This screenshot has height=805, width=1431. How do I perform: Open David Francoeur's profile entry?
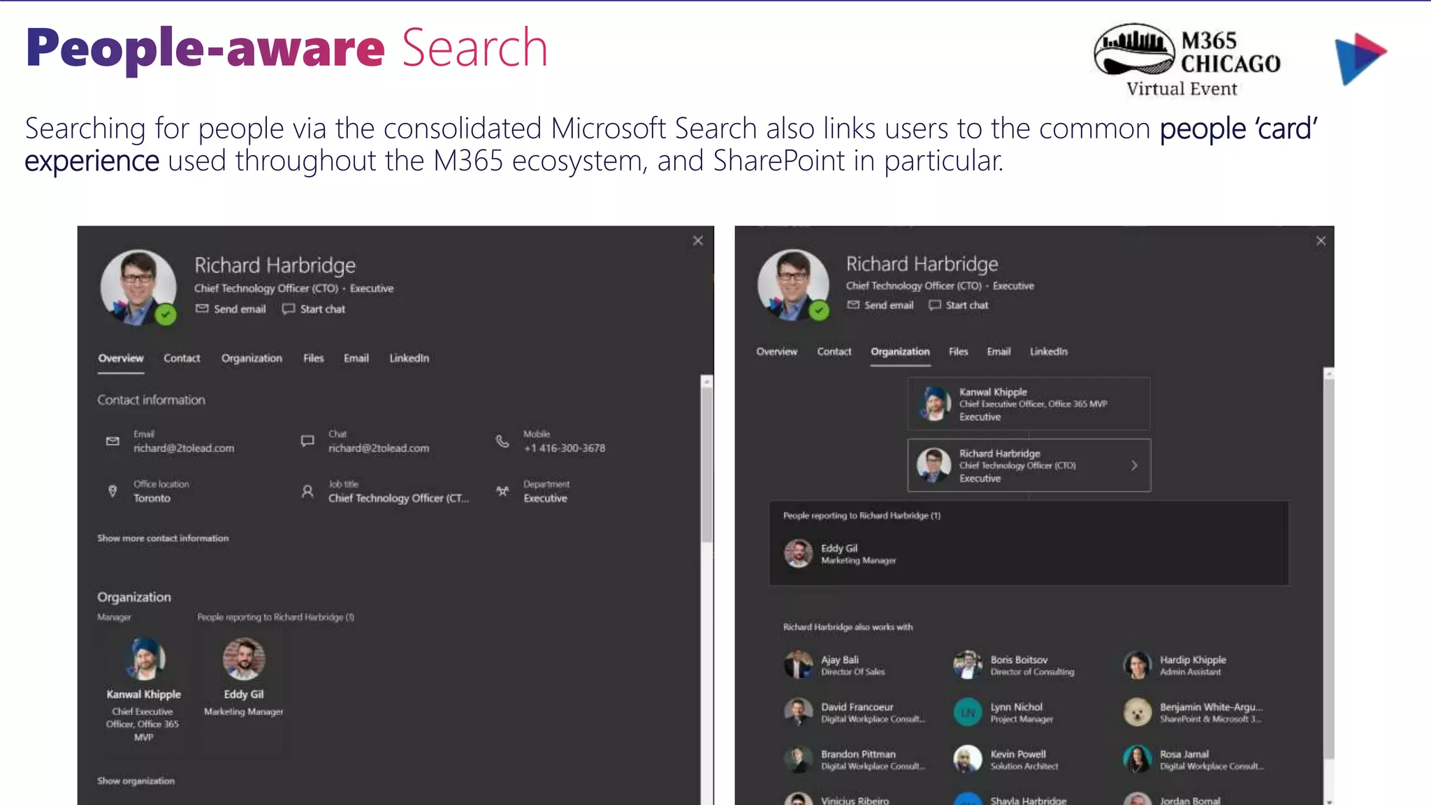(x=855, y=712)
